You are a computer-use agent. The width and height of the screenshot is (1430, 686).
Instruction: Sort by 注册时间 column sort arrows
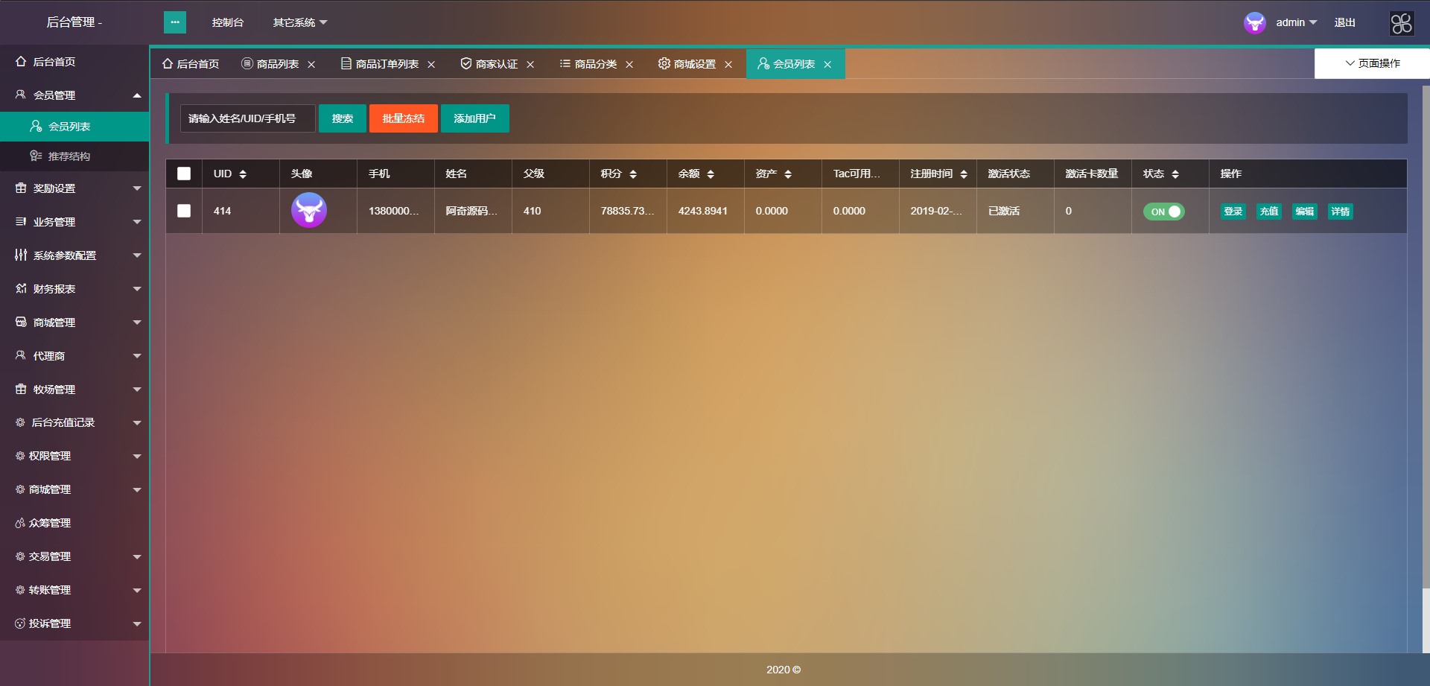point(964,174)
